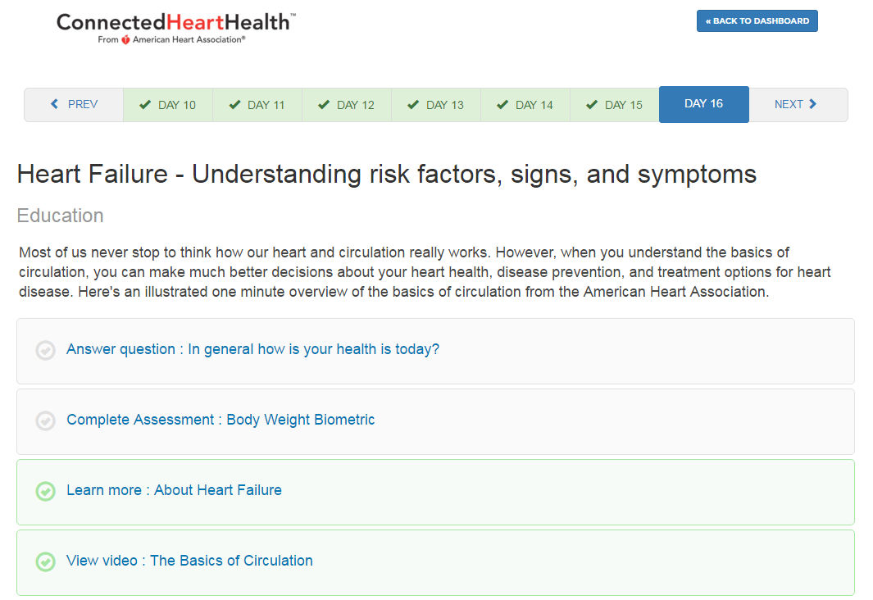Click the Day 12 green checkmark icon
Viewport: 873px width, 600px height.
[x=324, y=105]
